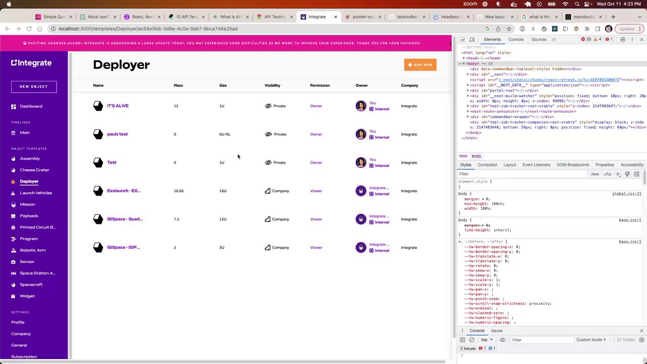Expand the head element node
This screenshot has height=364, width=647.
coord(464,58)
